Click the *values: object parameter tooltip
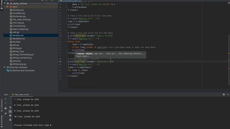The height and width of the screenshot is (129, 230). click(110, 55)
